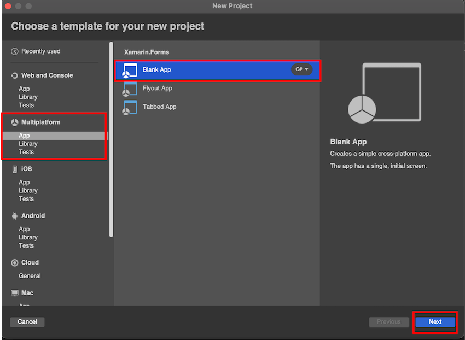Image resolution: width=465 pixels, height=340 pixels.
Task: Click the Next button
Action: pos(435,322)
